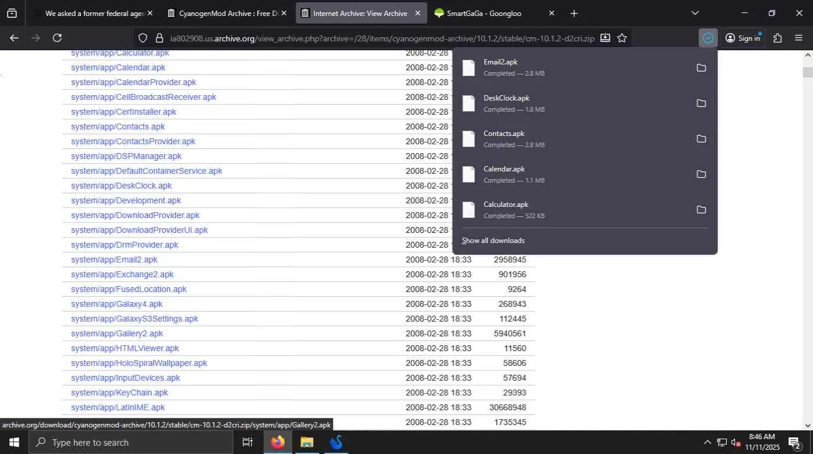Switch to the CyanogenMod Archive tab

pos(226,13)
